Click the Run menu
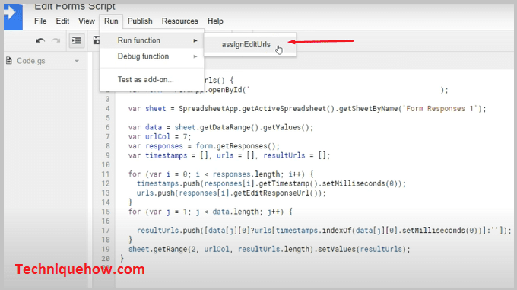 111,21
